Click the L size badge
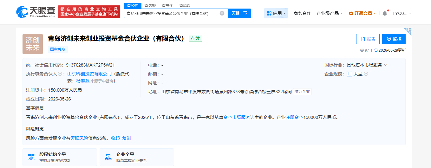Screen dimensions: 431x168 click(349, 74)
